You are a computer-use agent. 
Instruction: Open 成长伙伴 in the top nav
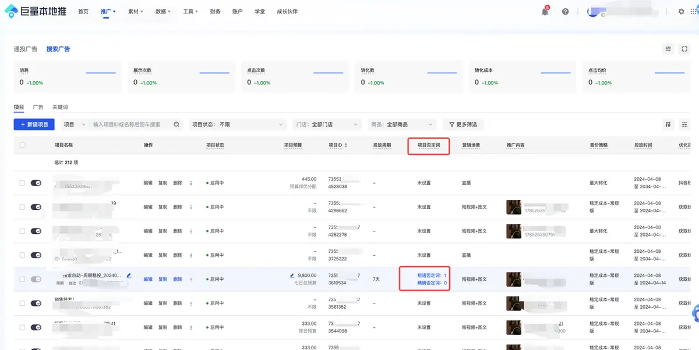click(287, 12)
